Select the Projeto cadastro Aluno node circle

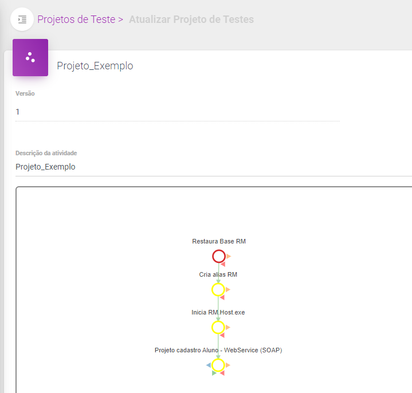[218, 365]
